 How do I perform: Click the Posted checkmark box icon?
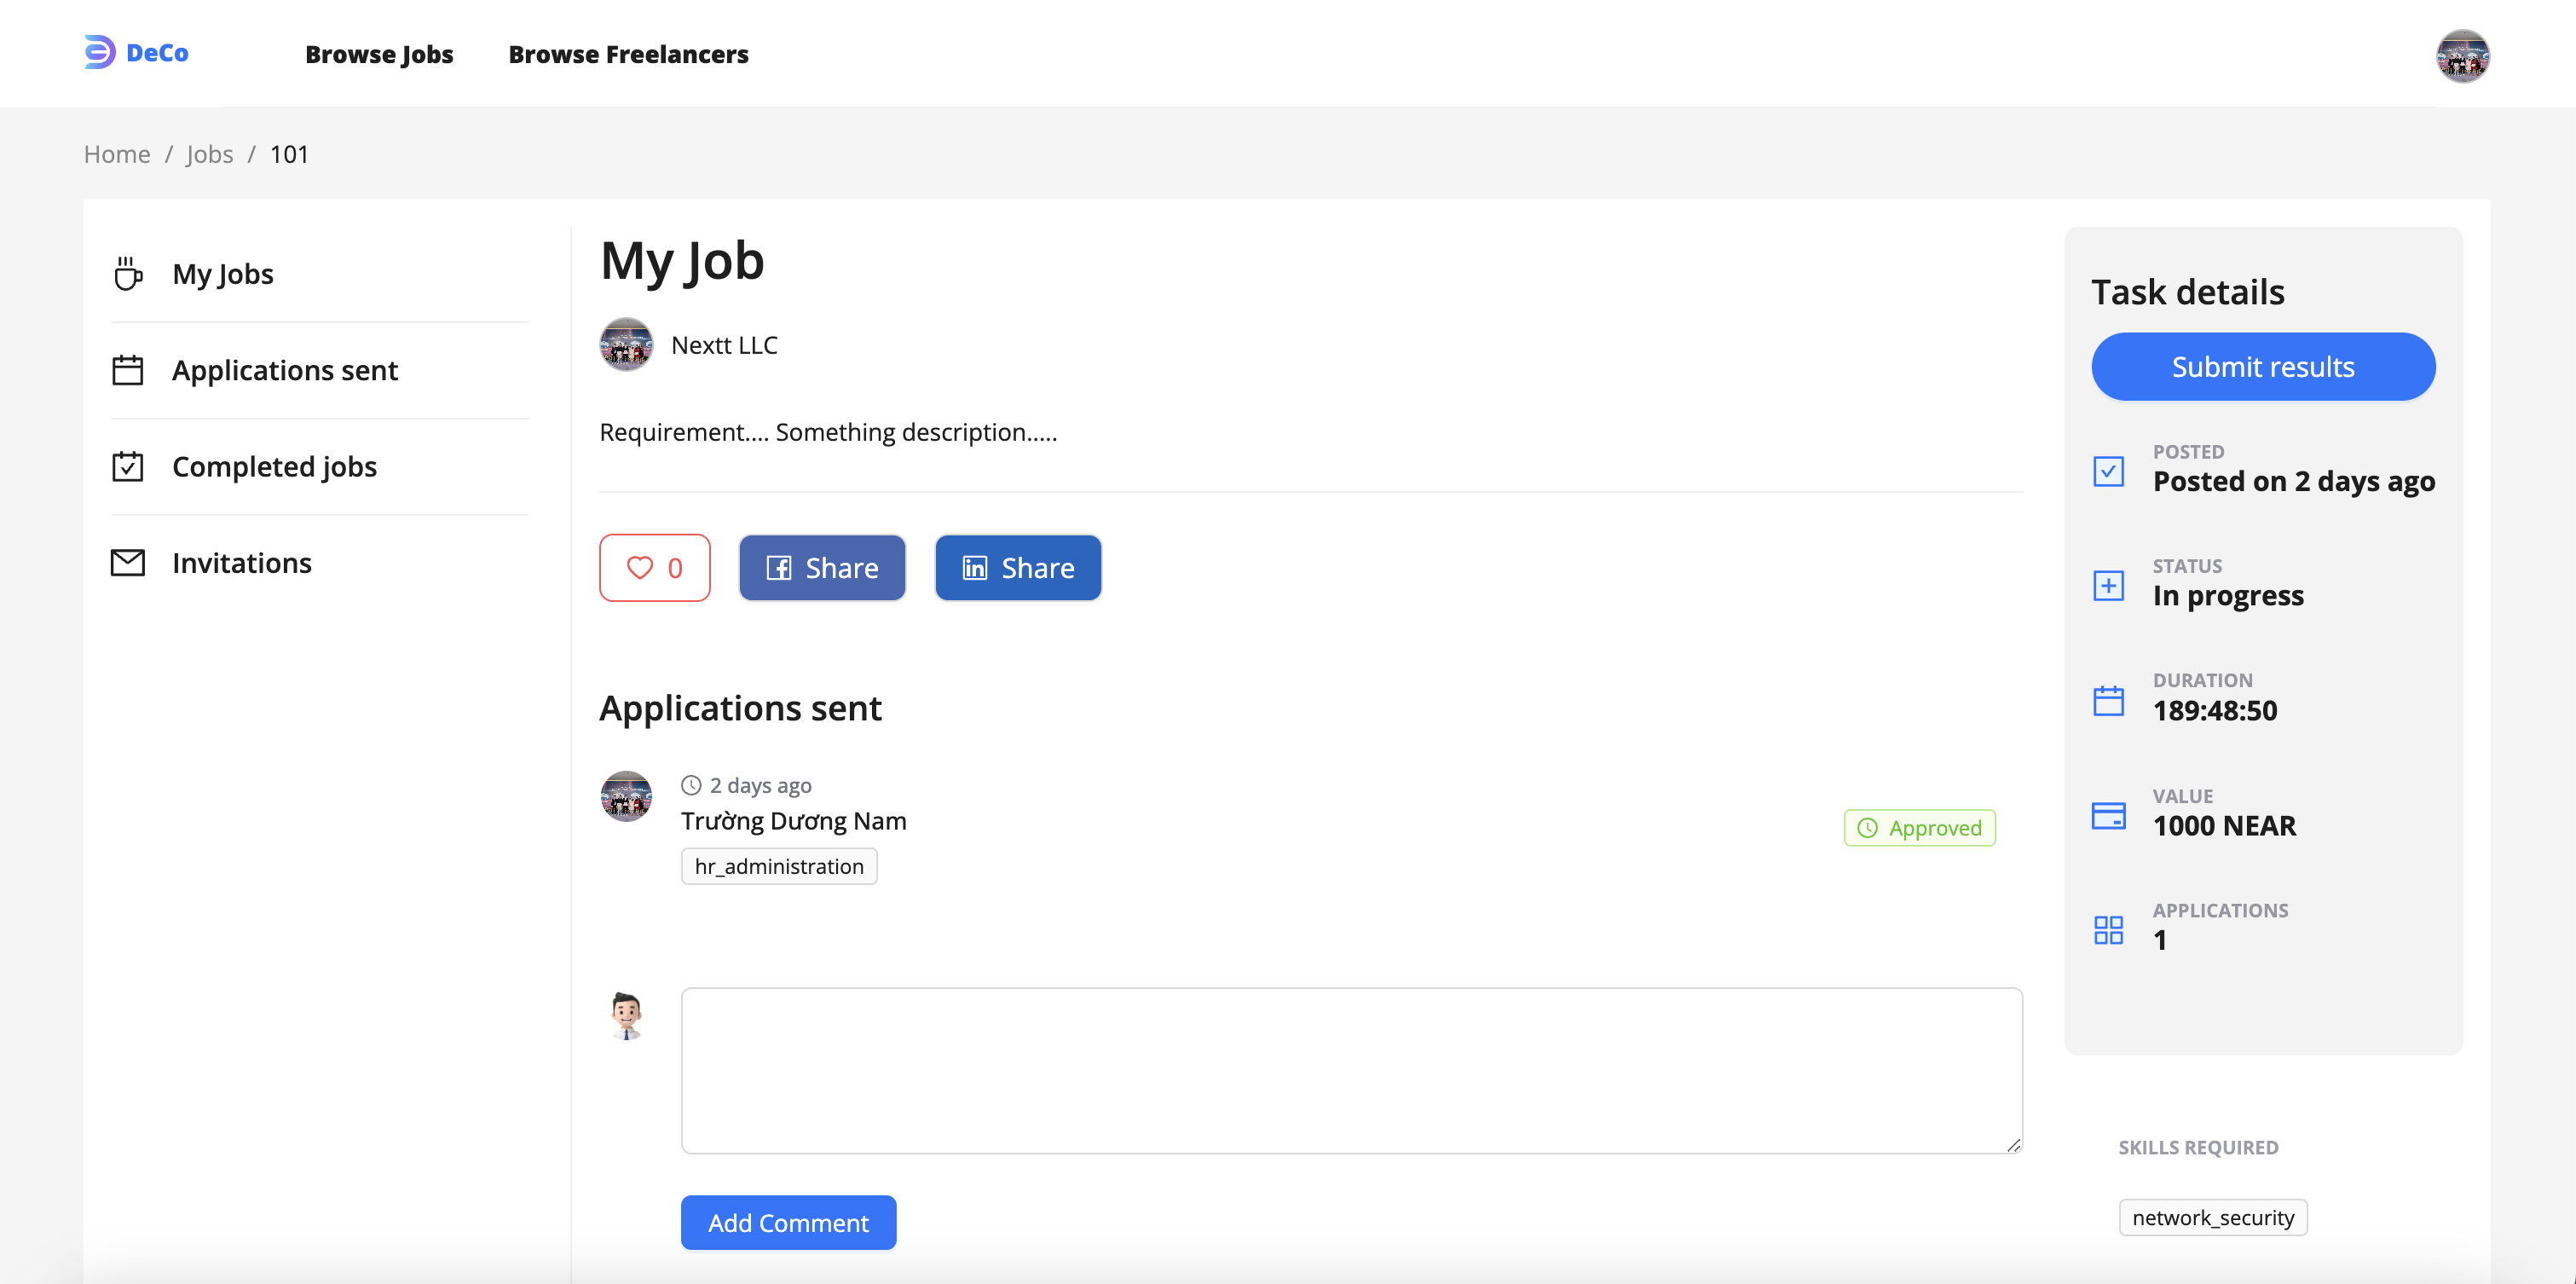(2108, 470)
